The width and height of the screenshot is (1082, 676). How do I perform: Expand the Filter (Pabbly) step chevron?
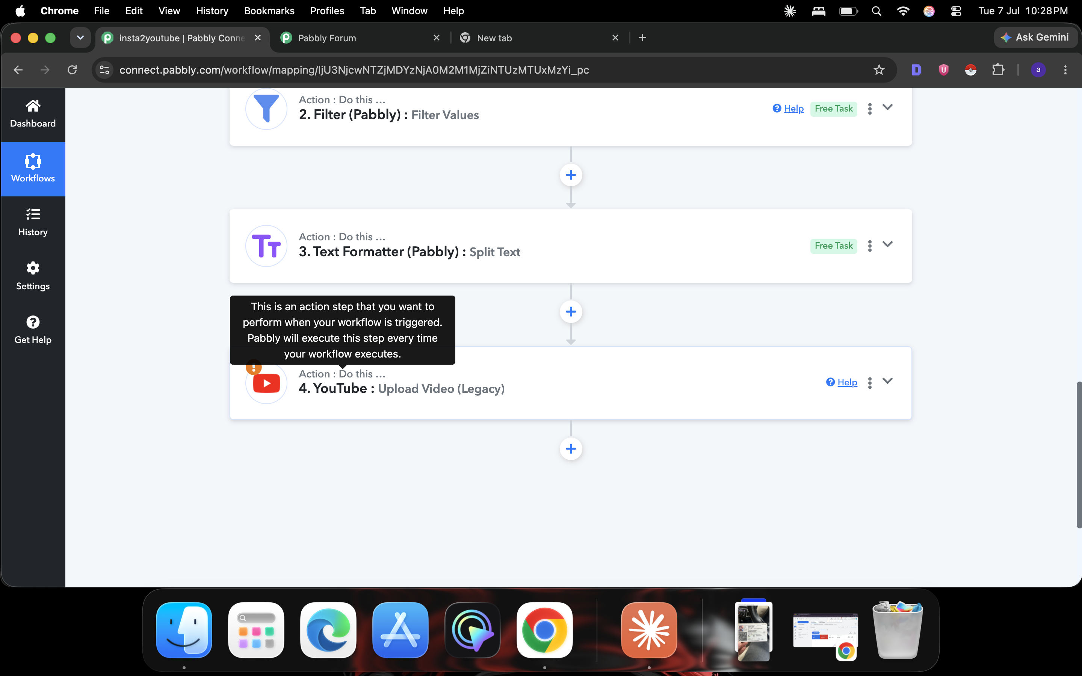point(887,107)
